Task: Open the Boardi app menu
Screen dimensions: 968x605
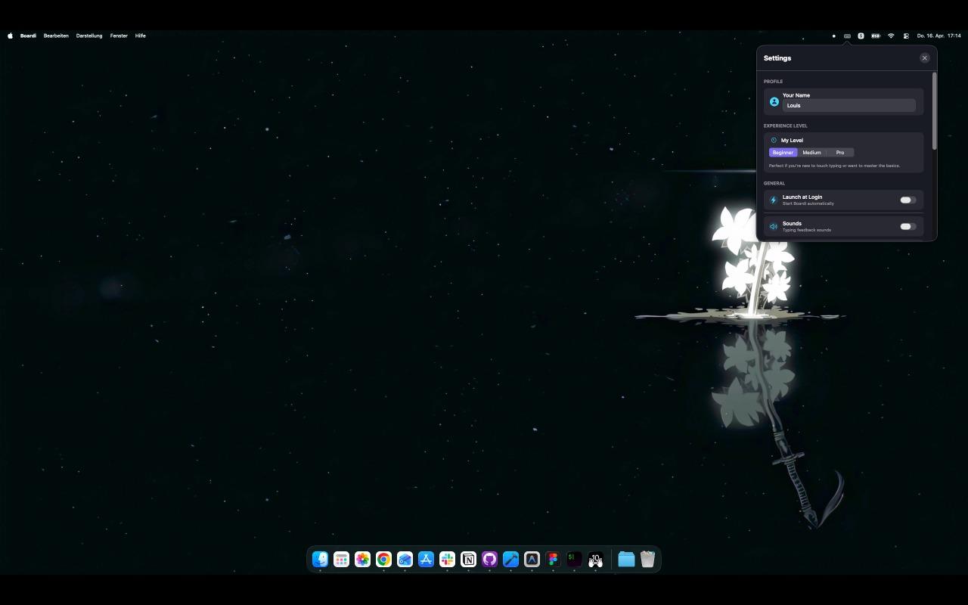Action: [28, 36]
